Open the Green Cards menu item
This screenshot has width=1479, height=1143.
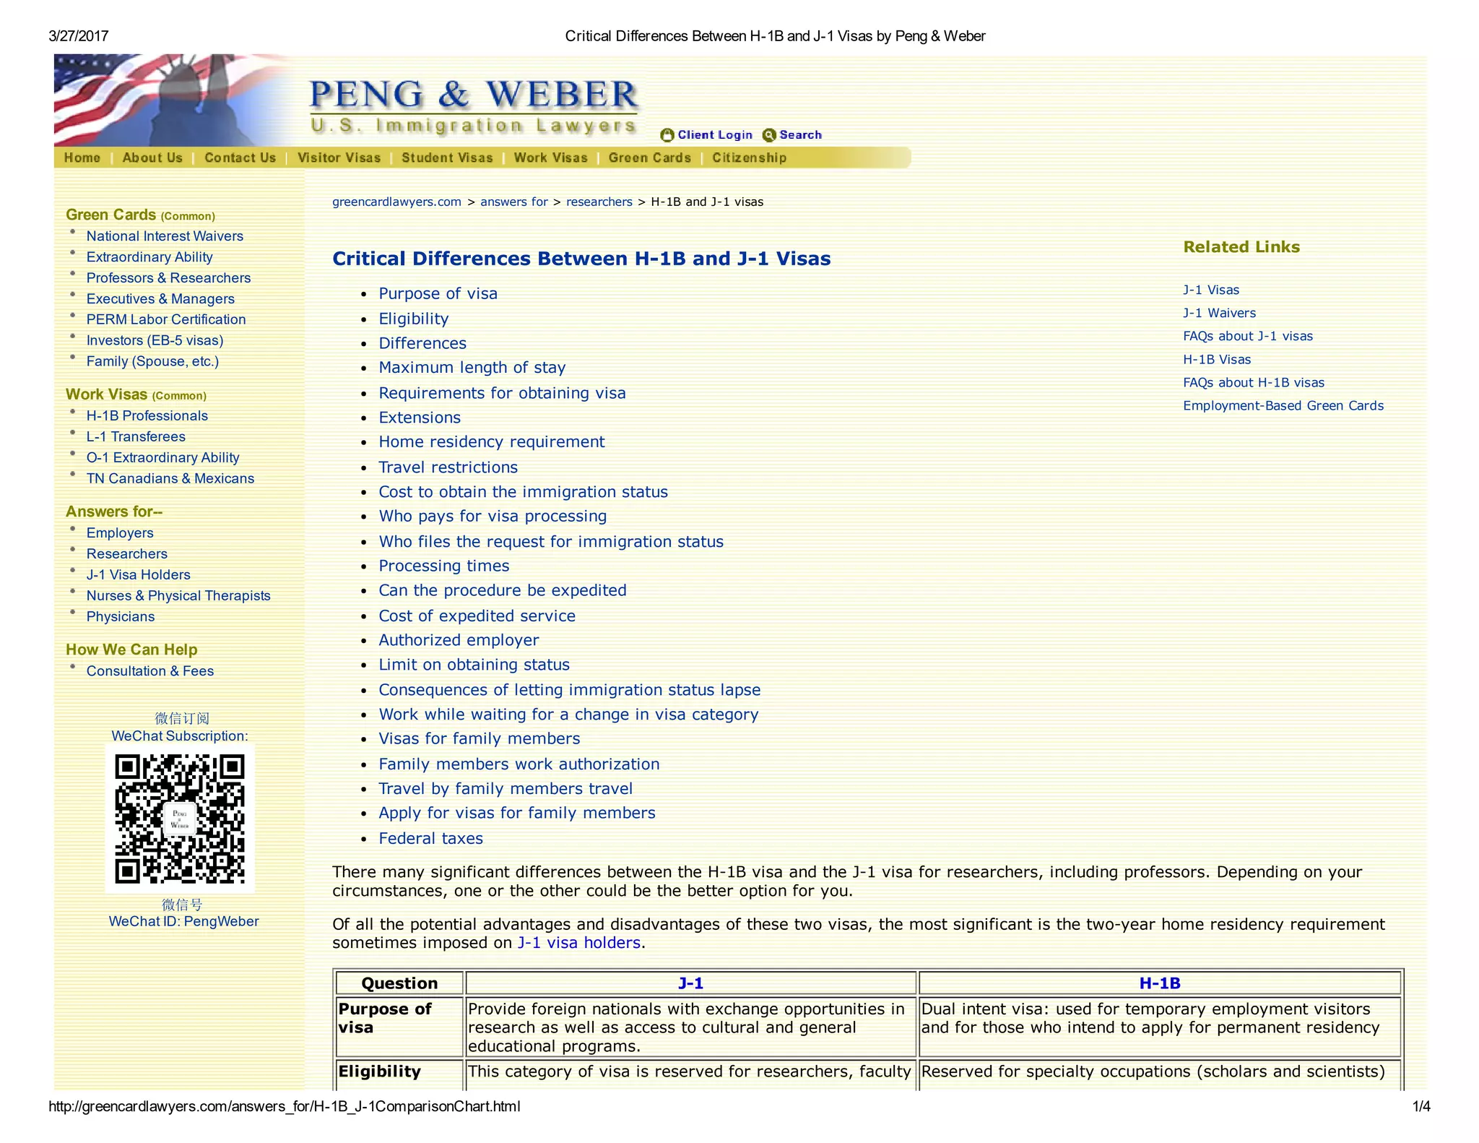pos(649,158)
